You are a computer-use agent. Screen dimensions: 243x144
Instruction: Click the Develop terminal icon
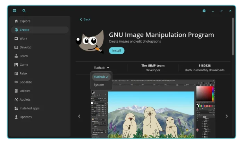click(16, 47)
